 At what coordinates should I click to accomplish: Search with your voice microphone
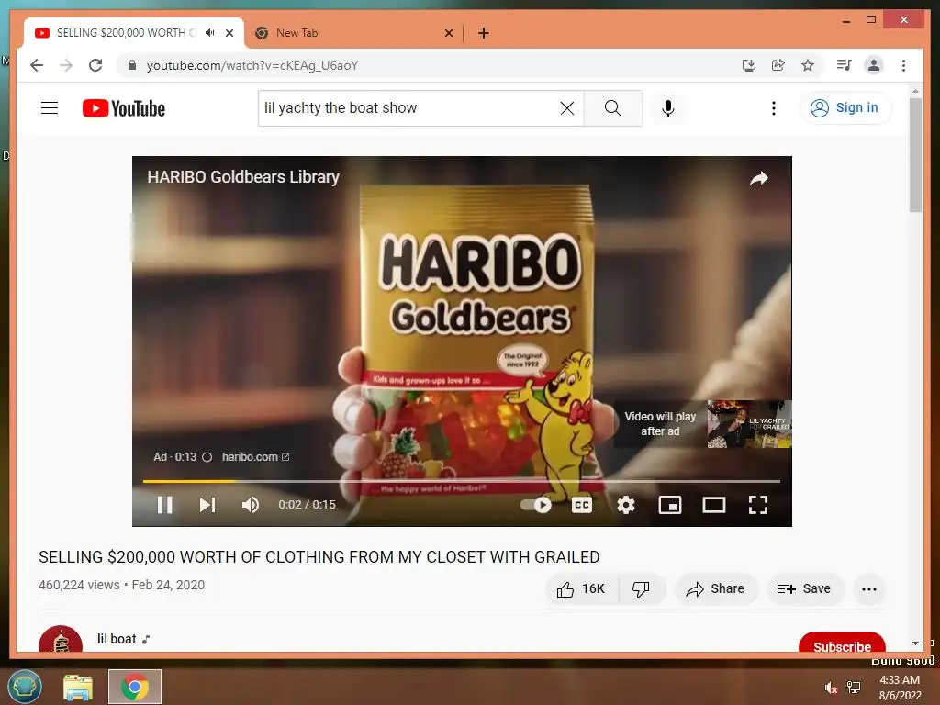click(x=668, y=108)
